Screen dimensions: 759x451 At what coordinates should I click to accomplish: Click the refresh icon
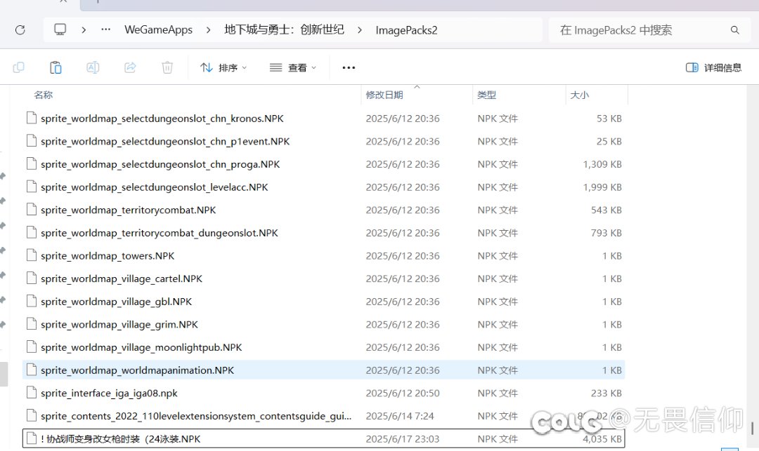[x=20, y=30]
